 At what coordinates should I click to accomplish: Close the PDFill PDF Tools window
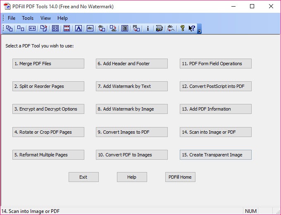[271, 7]
